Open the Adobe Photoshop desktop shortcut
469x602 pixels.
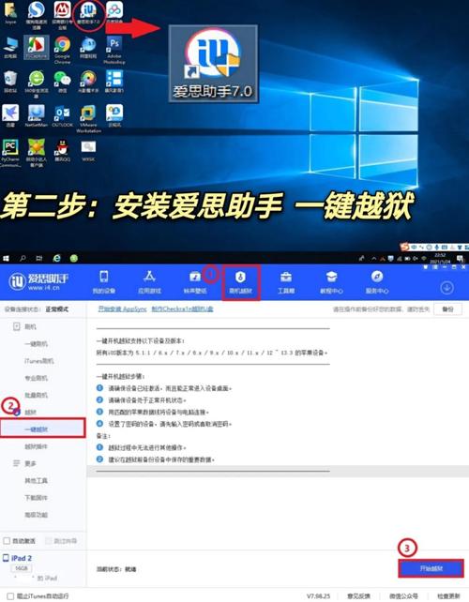[114, 50]
